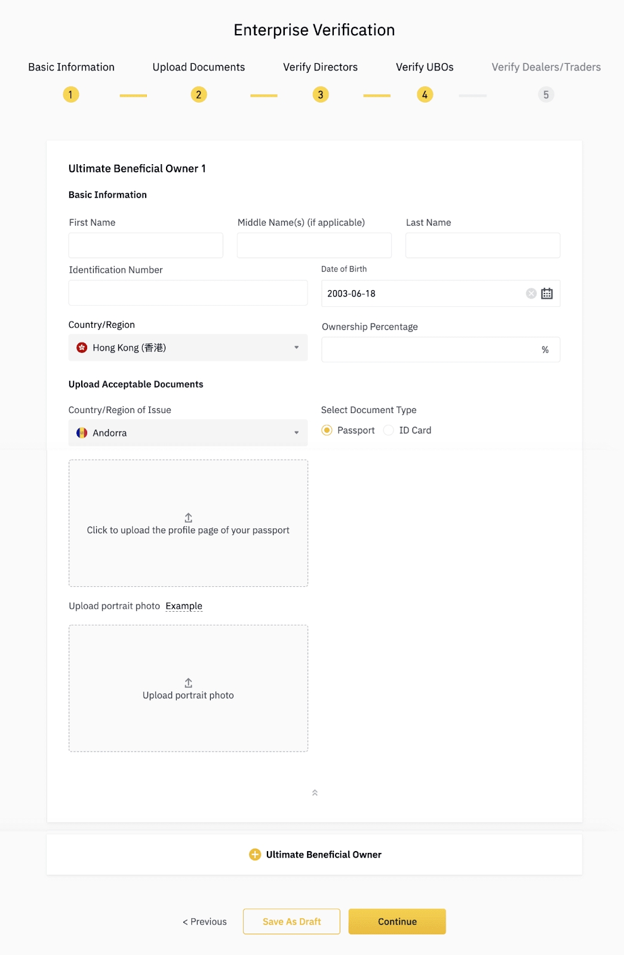Click Save As Draft
624x955 pixels.
pyautogui.click(x=291, y=922)
